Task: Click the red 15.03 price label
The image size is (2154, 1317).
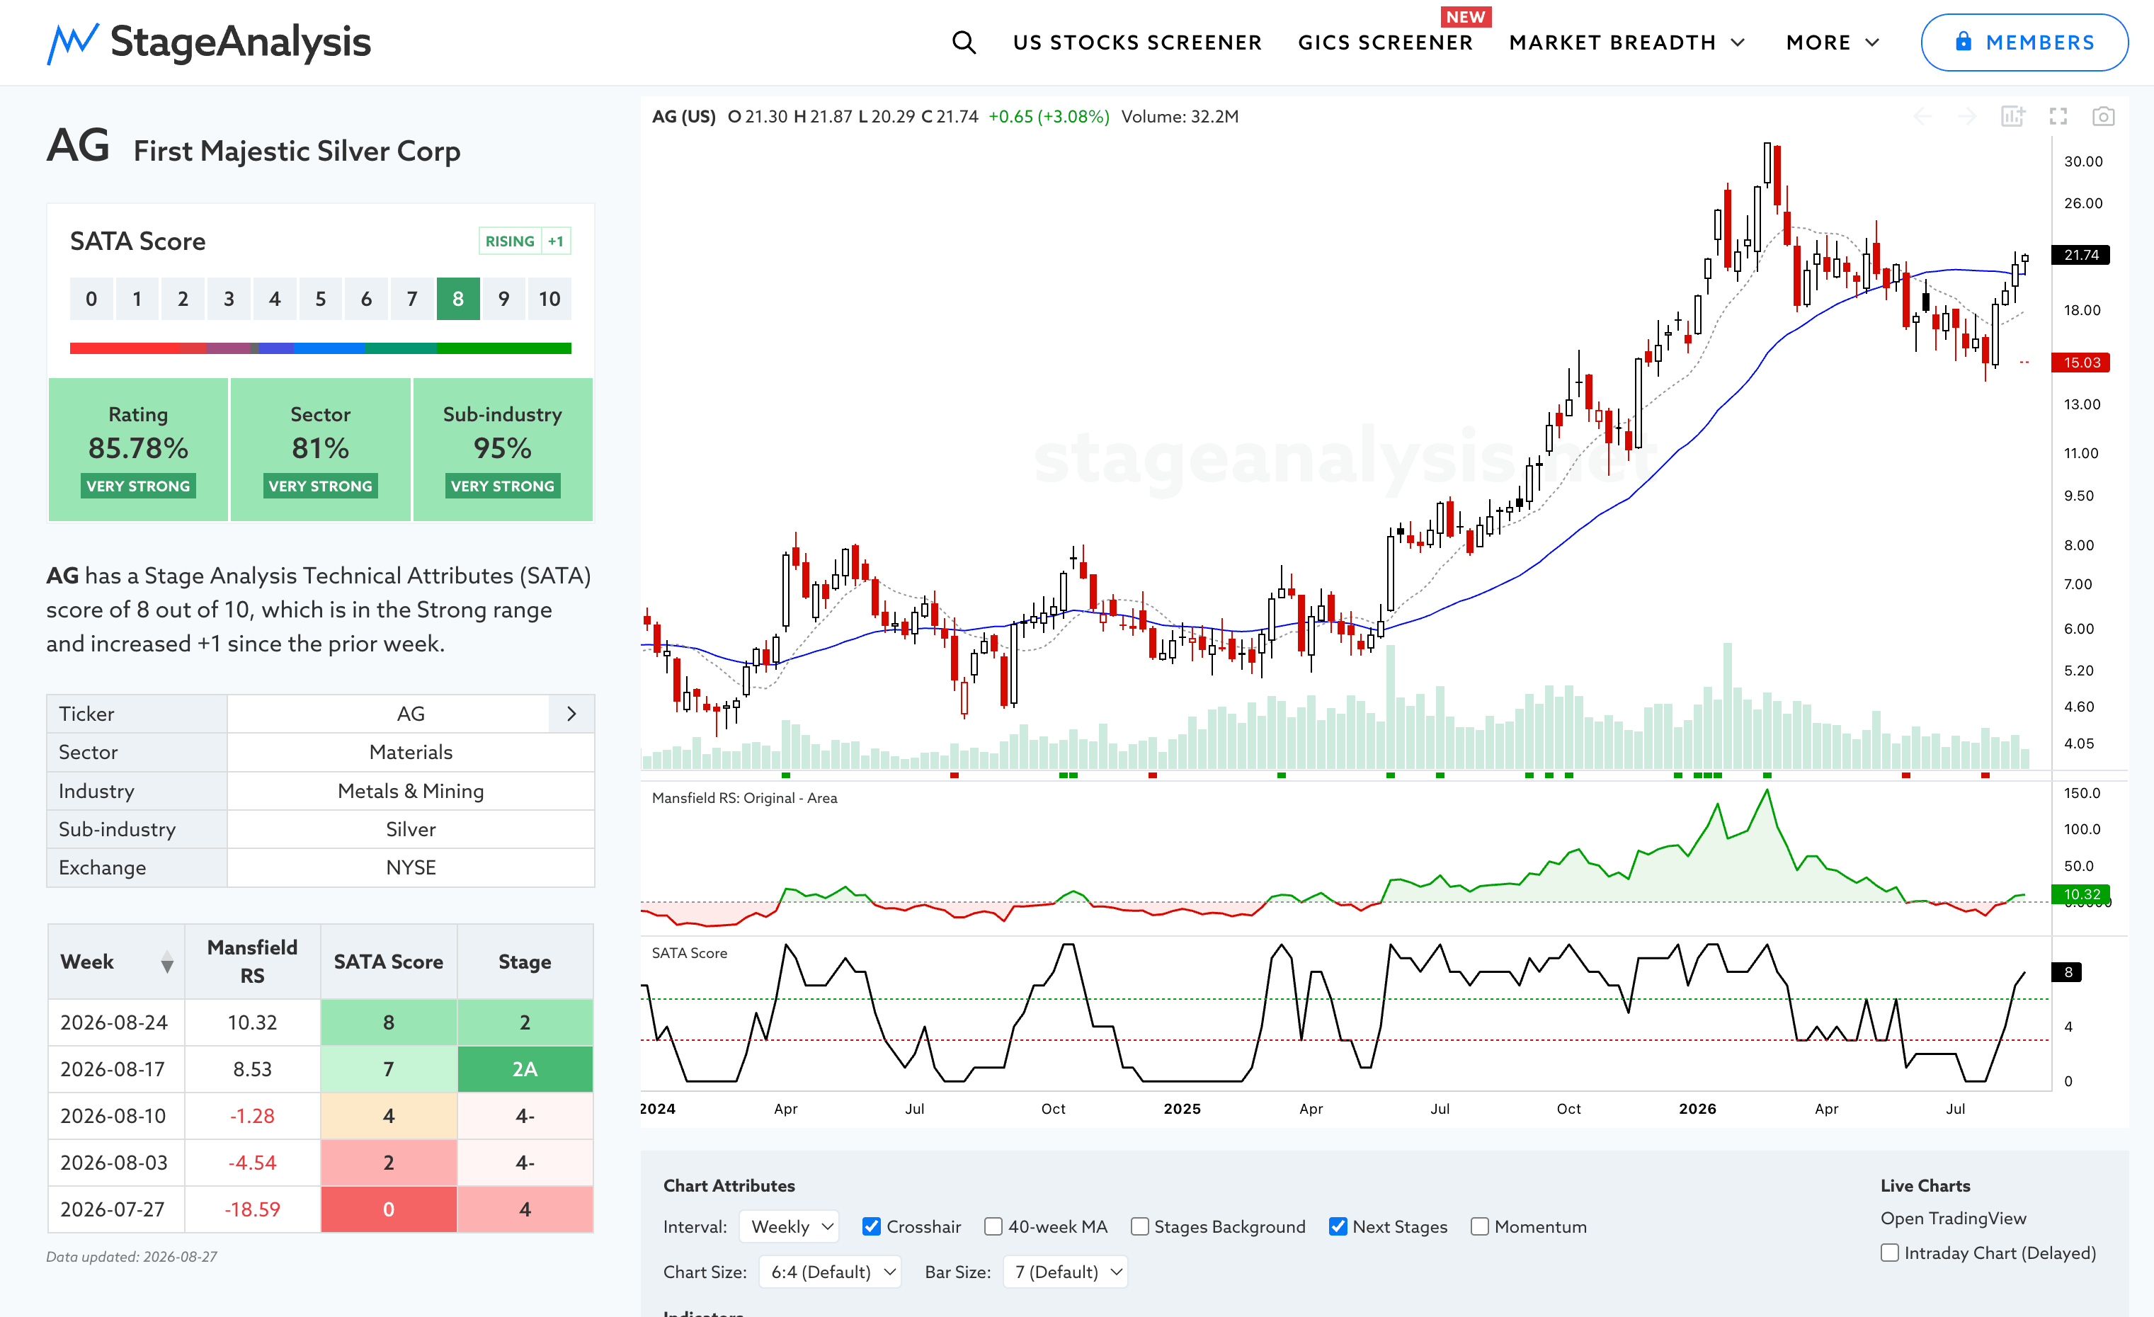Action: [2080, 363]
